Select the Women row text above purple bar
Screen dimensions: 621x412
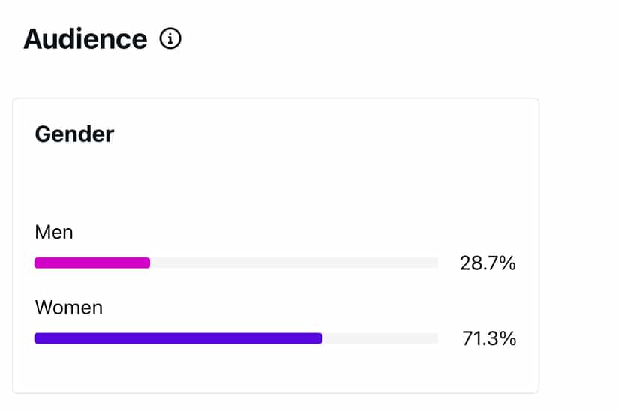[68, 308]
